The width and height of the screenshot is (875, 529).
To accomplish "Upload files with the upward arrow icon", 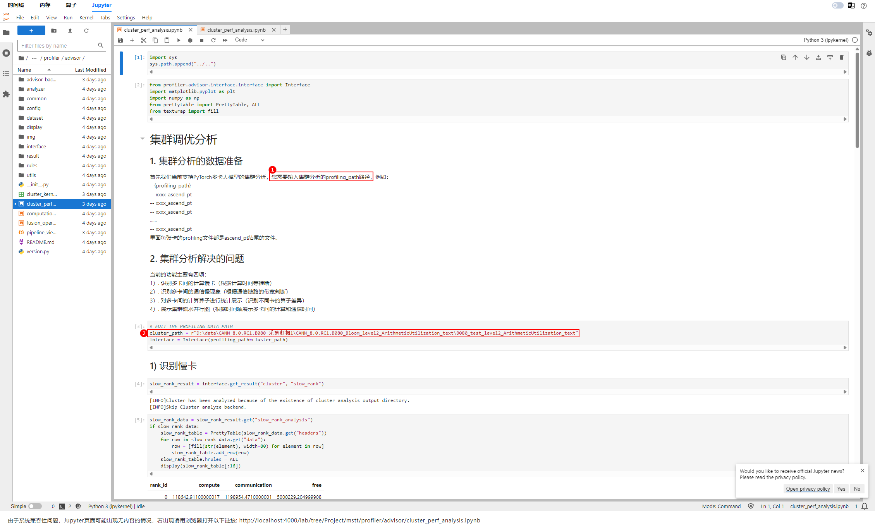I will 70,31.
